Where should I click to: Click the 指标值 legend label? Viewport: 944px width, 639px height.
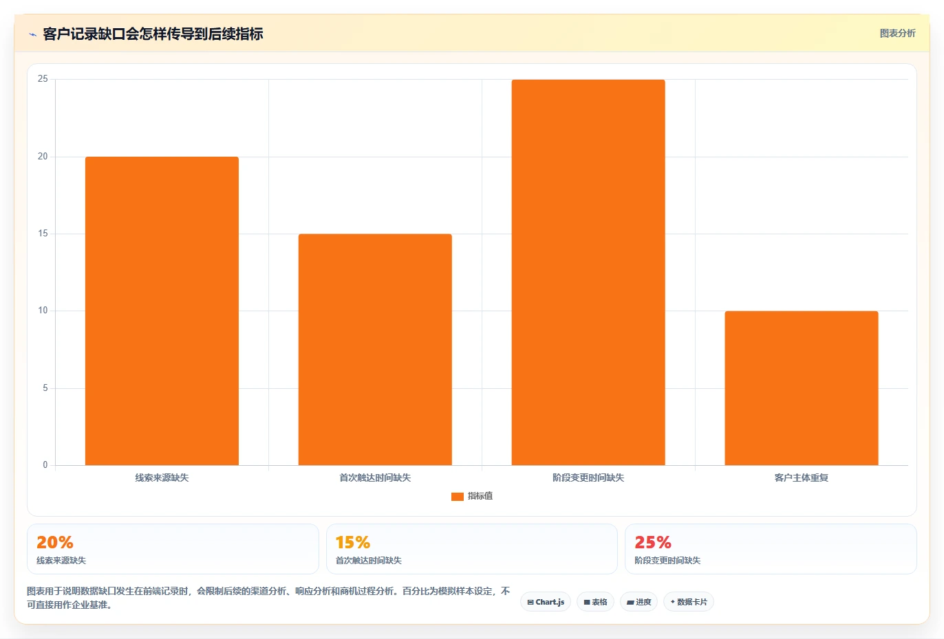click(480, 496)
